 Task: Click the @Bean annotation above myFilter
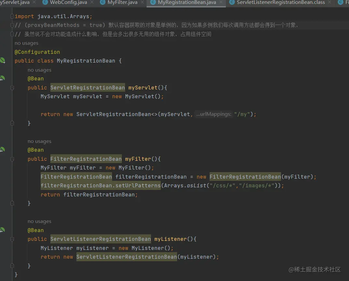36,150
